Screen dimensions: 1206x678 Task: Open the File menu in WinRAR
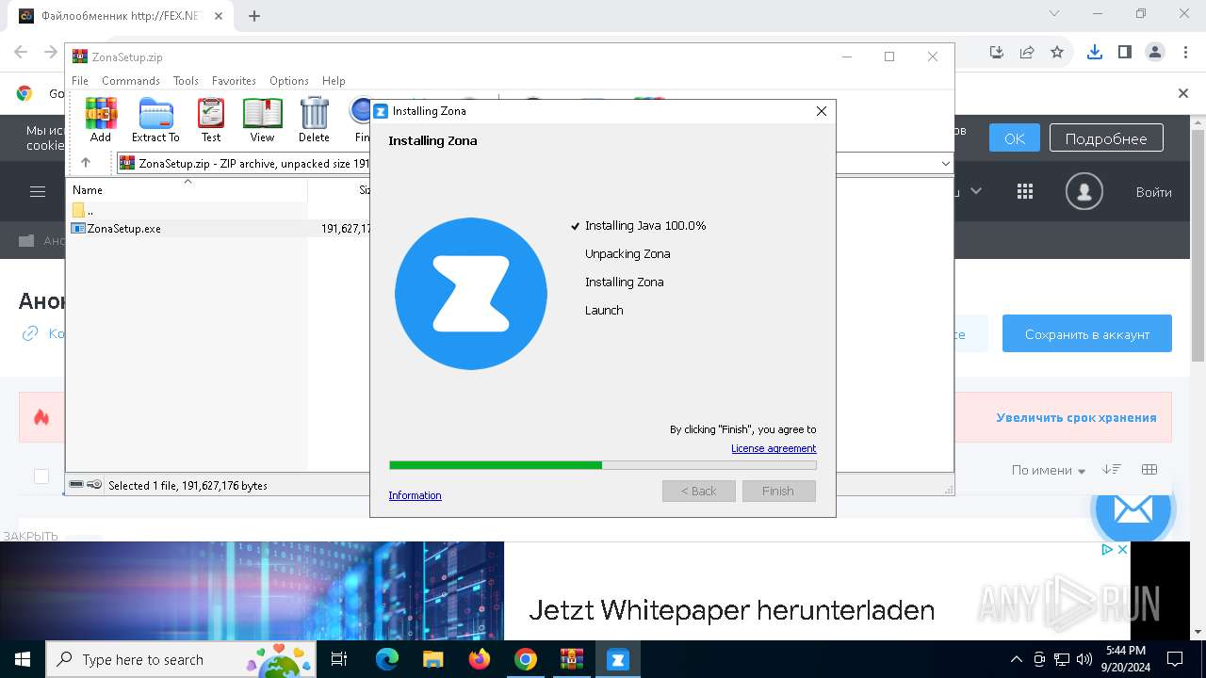coord(80,81)
